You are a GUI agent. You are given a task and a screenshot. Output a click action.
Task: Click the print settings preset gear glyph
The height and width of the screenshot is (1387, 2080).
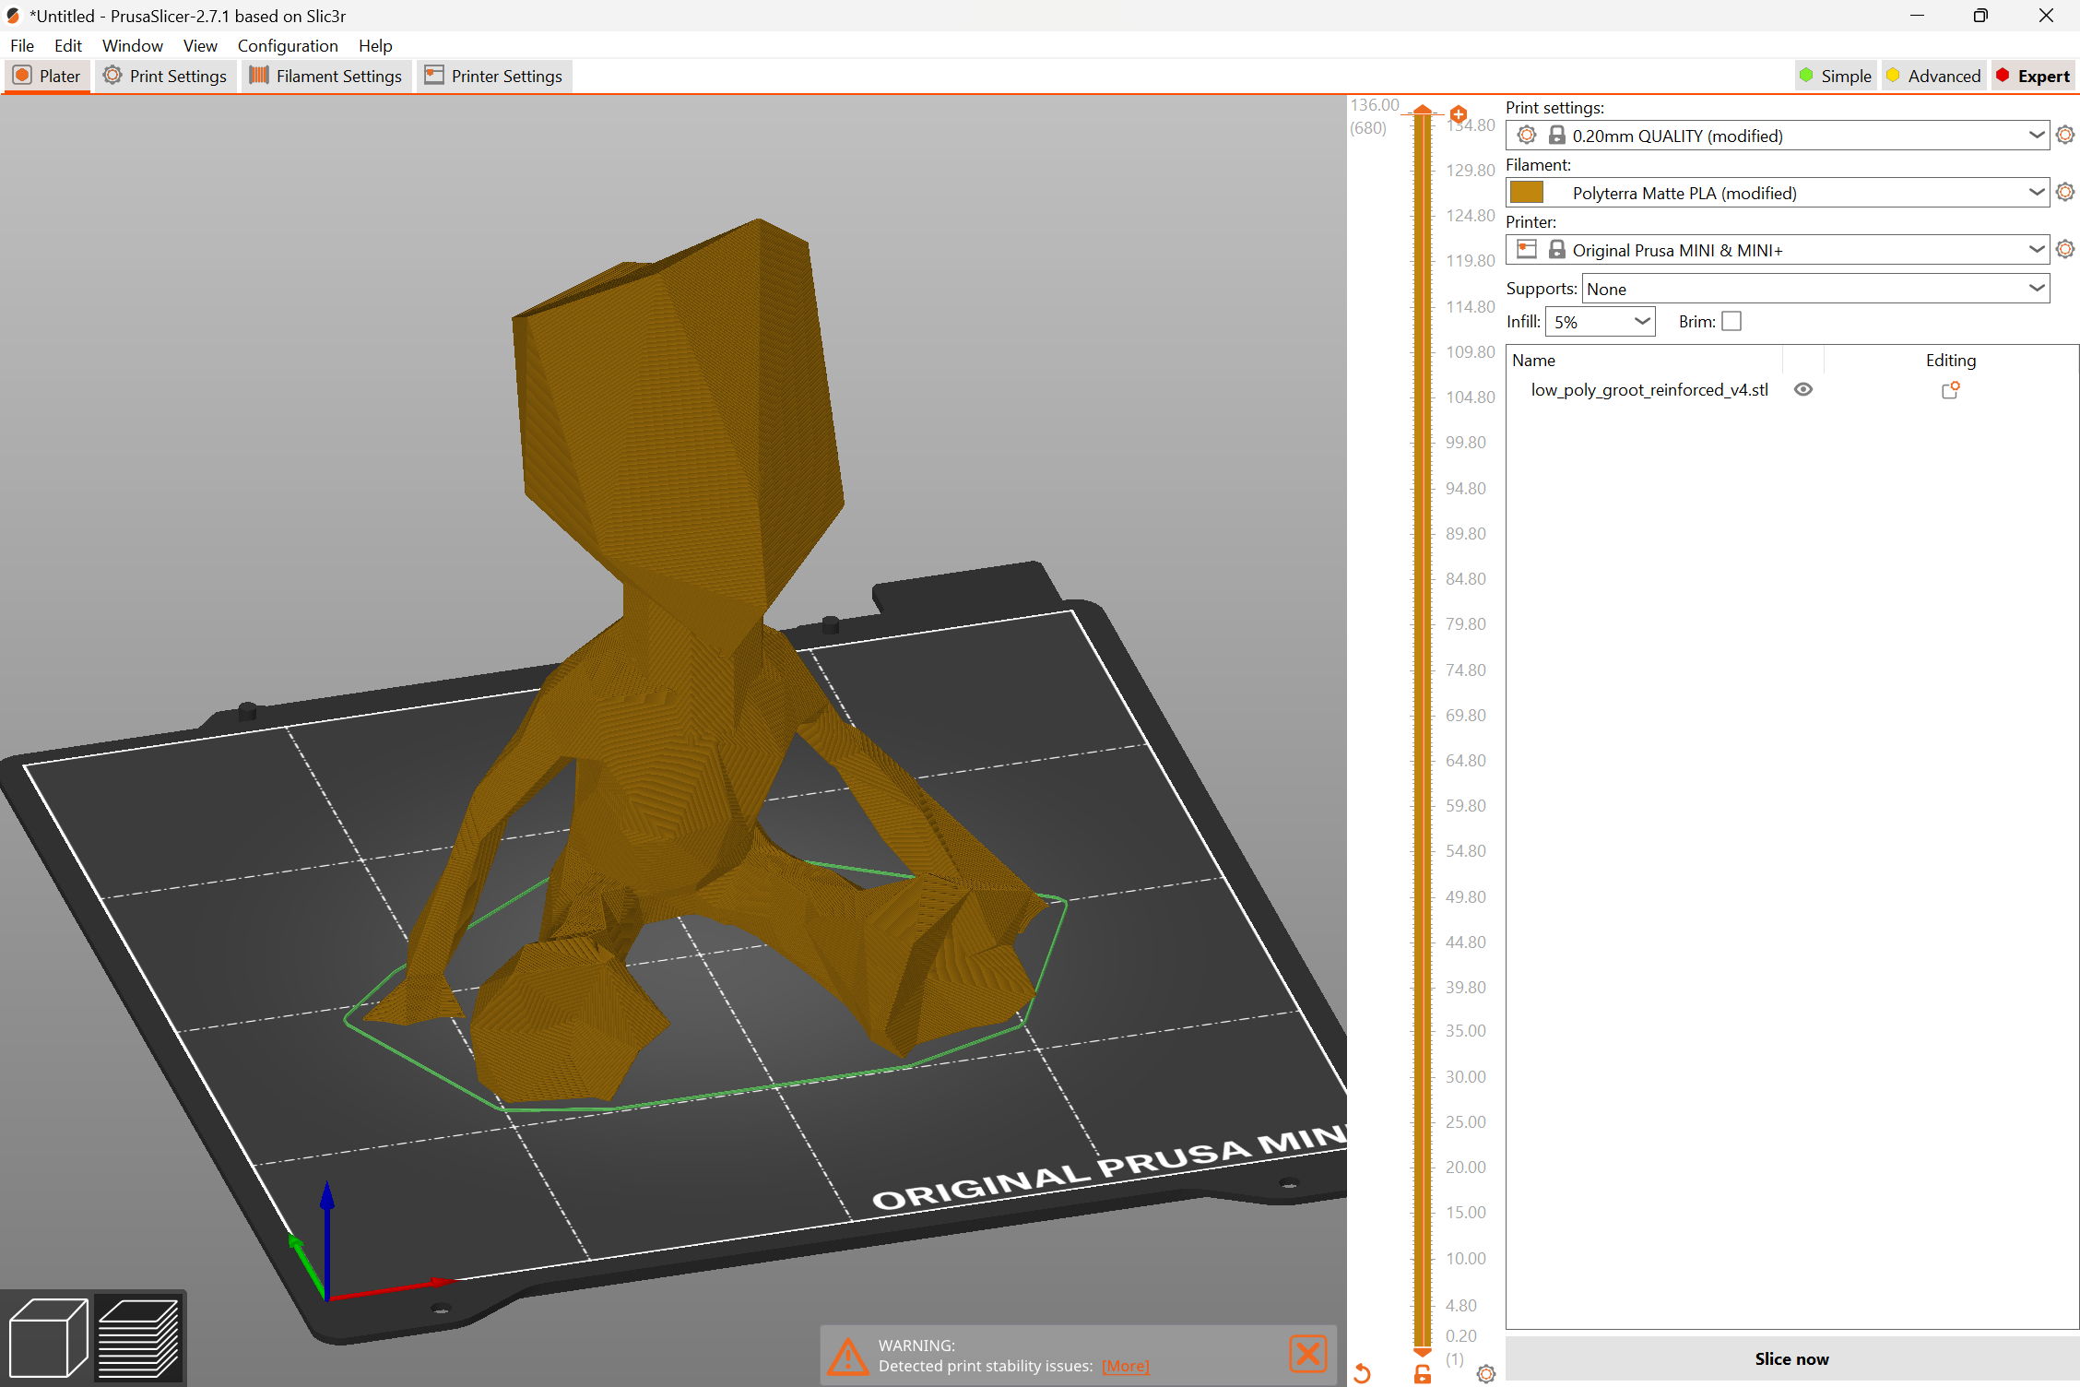pyautogui.click(x=1527, y=136)
